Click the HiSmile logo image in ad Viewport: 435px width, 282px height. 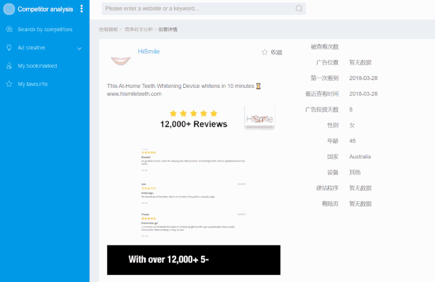(260, 119)
